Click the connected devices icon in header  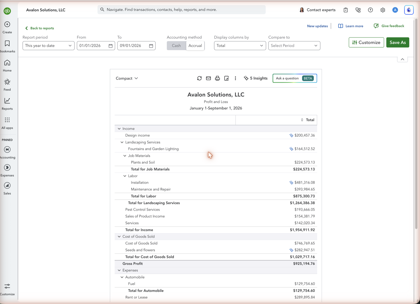click(x=358, y=10)
